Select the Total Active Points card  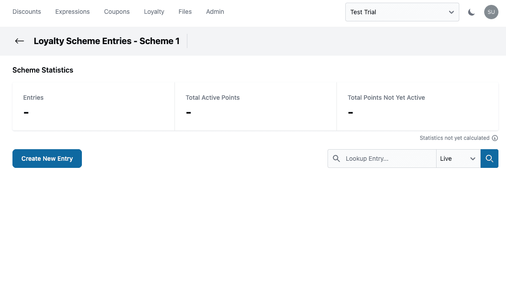255,106
